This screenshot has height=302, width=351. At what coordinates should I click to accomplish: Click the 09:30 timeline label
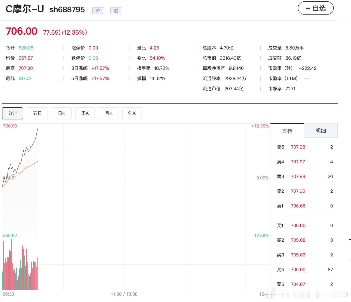(x=8, y=294)
